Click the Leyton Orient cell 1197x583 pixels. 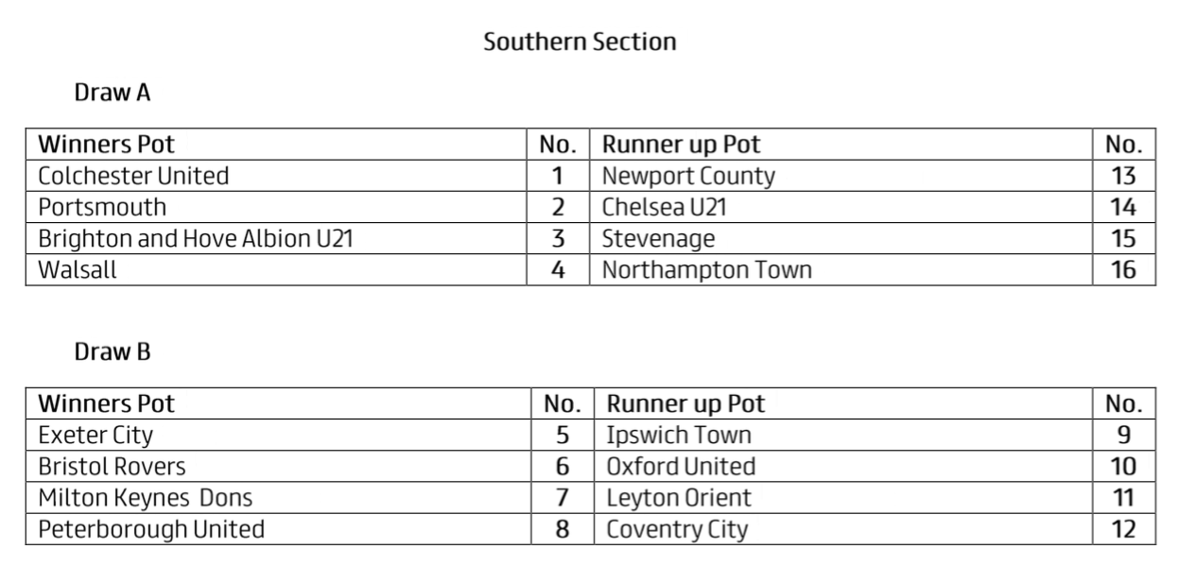tap(679, 498)
